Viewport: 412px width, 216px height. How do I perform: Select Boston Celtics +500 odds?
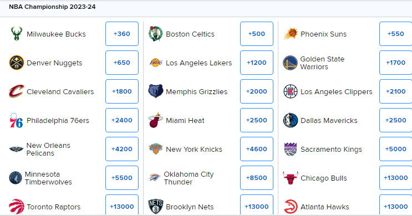257,34
